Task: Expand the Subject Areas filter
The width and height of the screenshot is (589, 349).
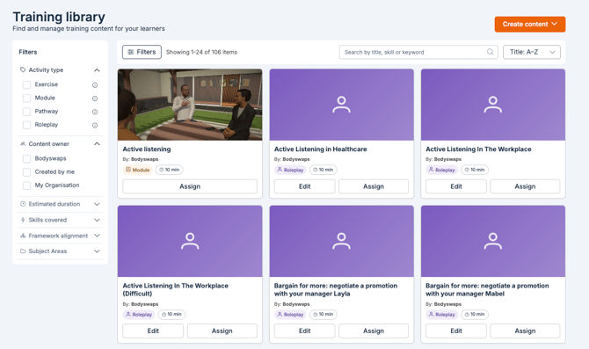Action: (x=97, y=251)
